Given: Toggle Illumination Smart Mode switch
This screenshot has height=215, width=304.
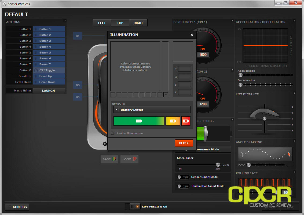Looking at the screenshot, I should tap(183, 186).
